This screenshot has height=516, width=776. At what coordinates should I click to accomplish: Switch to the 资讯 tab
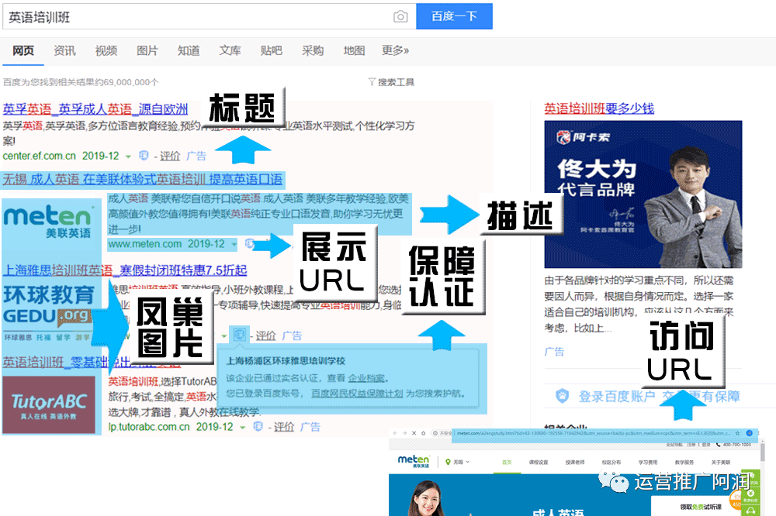coord(65,50)
